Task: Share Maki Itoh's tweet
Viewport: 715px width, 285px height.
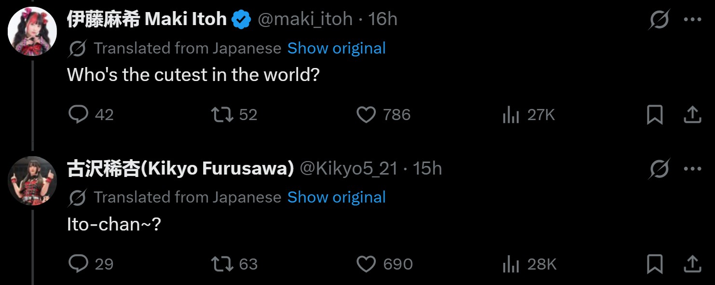Action: pyautogui.click(x=692, y=115)
